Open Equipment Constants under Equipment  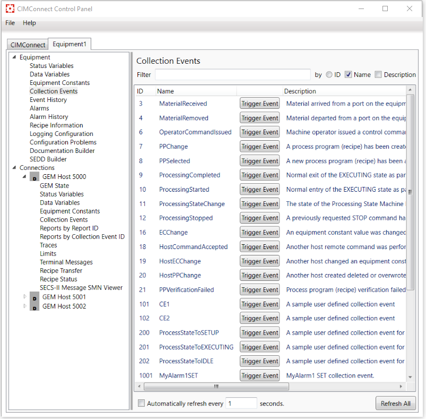[59, 83]
